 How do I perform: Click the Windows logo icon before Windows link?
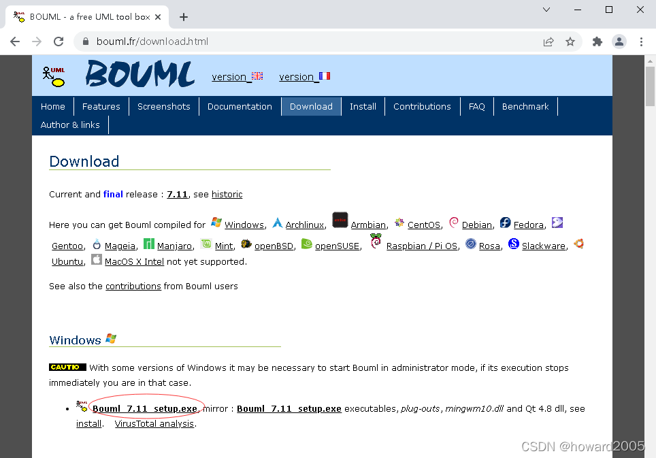[x=216, y=222]
